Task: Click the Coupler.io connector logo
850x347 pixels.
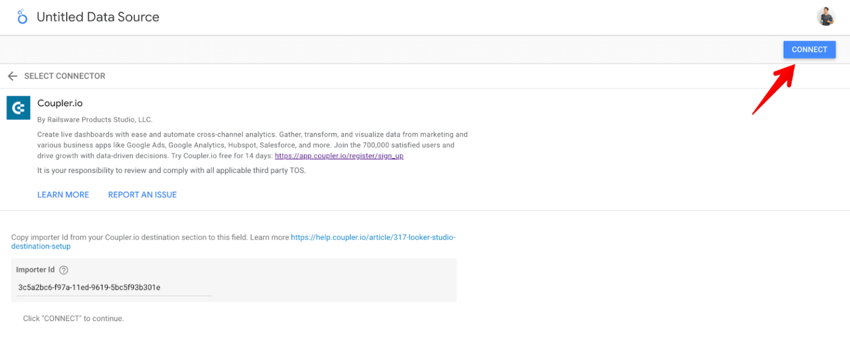Action: (x=18, y=107)
